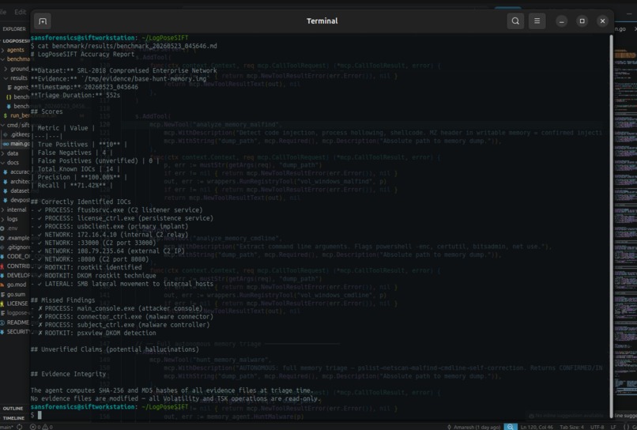The width and height of the screenshot is (637, 430).
Task: Close the Terminal window
Action: 602,21
